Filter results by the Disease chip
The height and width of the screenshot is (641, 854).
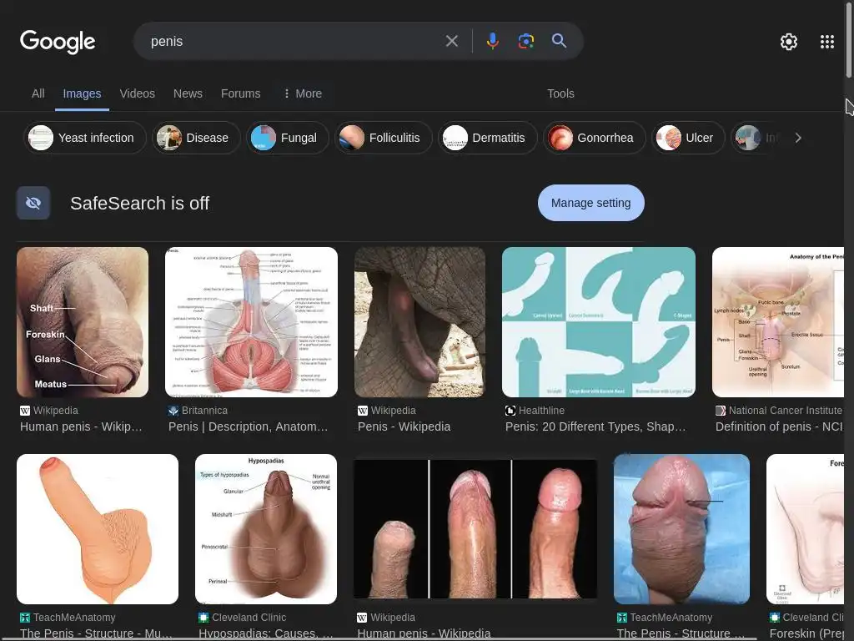[x=196, y=138]
